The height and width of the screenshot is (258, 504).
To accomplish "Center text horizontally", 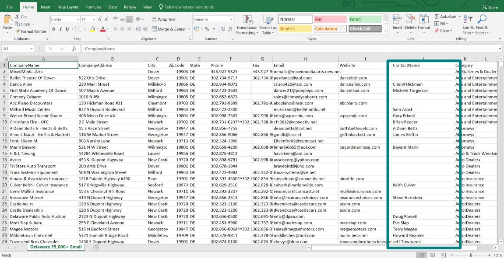I will pos(122,29).
